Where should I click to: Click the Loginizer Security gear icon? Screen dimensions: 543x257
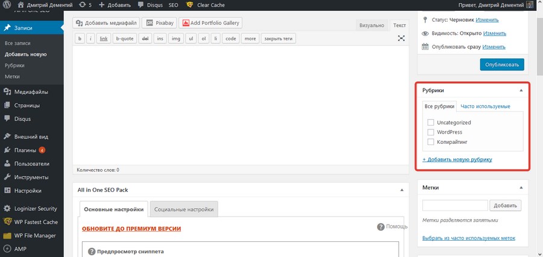(7, 209)
